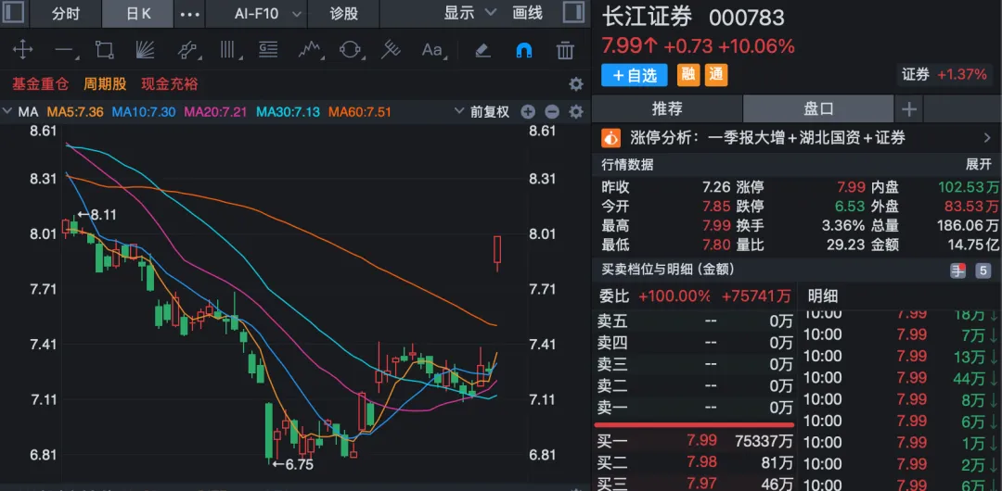Open MA indicator settings gear
Viewport: 1002px width, 491px height.
point(576,112)
